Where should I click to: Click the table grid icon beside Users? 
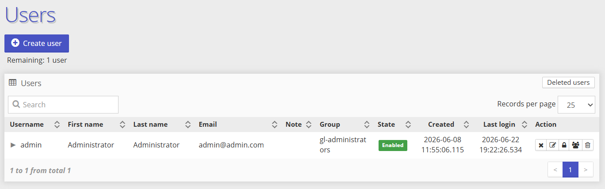tap(13, 83)
